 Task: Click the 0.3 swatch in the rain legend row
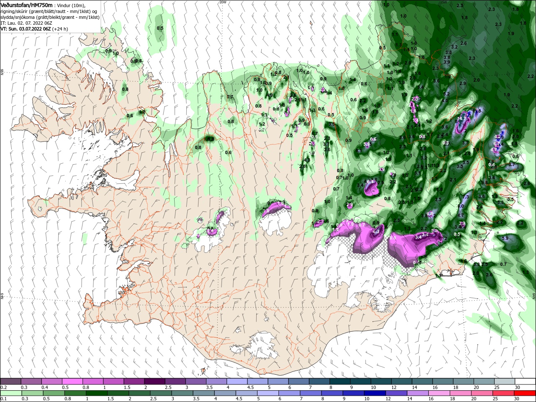click(x=32, y=393)
